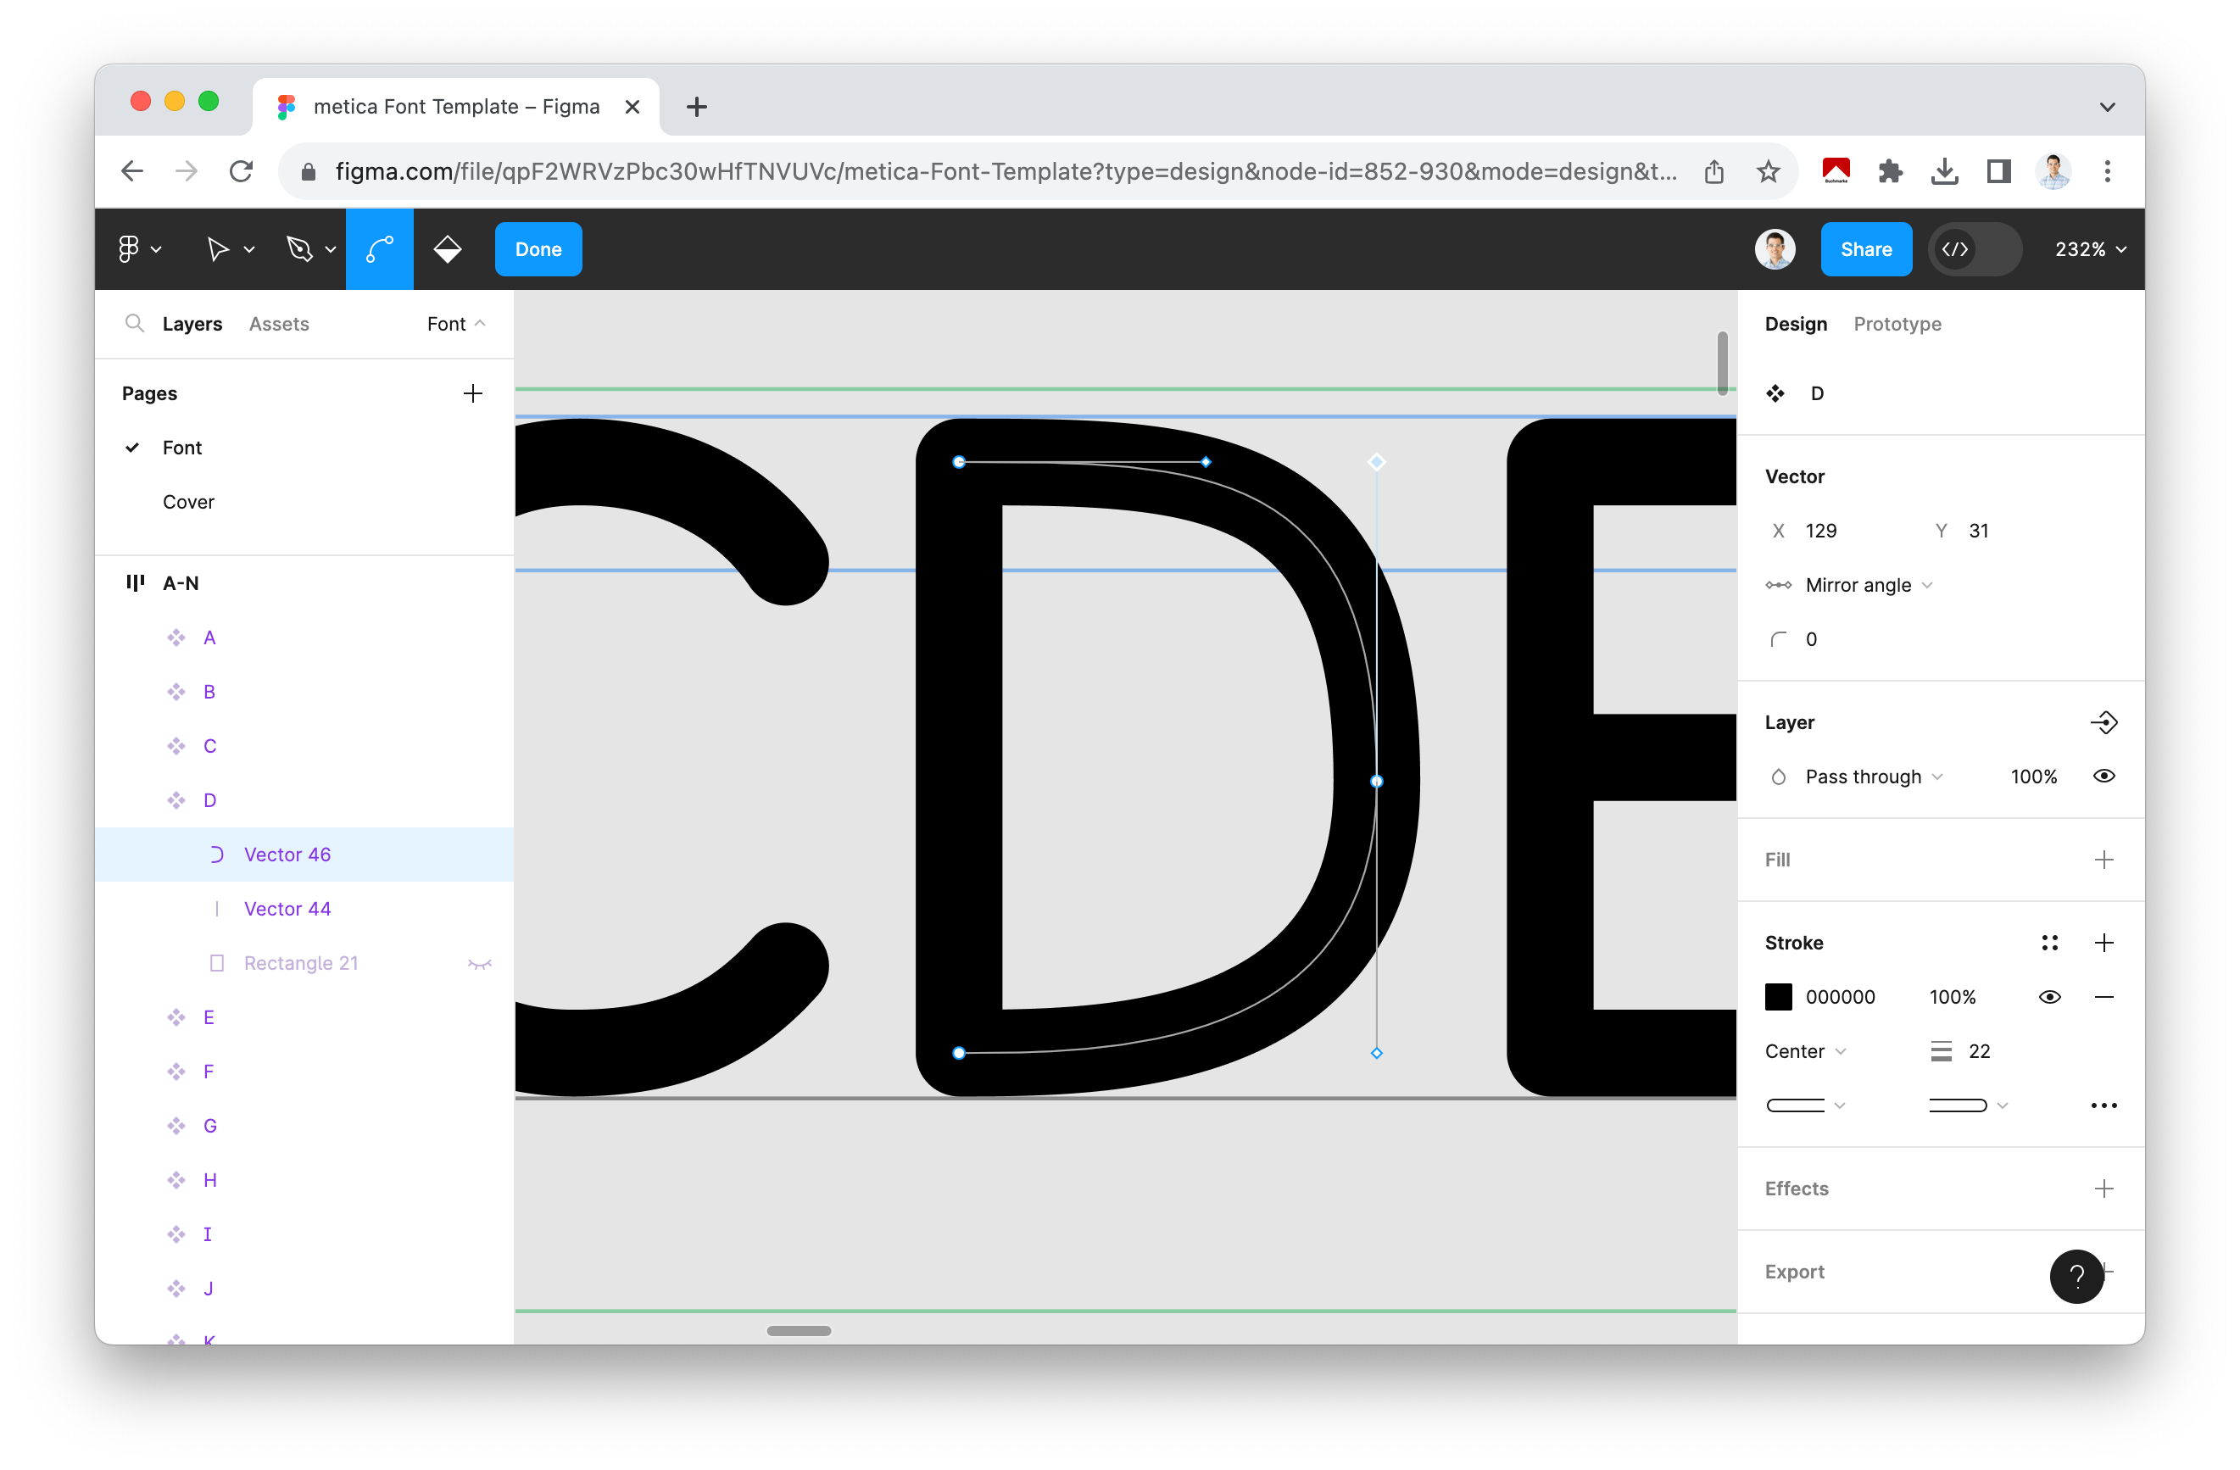
Task: Select the Bend tool in the toolbar
Action: coord(379,248)
